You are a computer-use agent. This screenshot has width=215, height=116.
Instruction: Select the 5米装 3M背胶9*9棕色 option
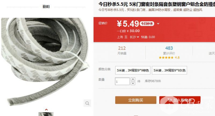tap(133, 70)
